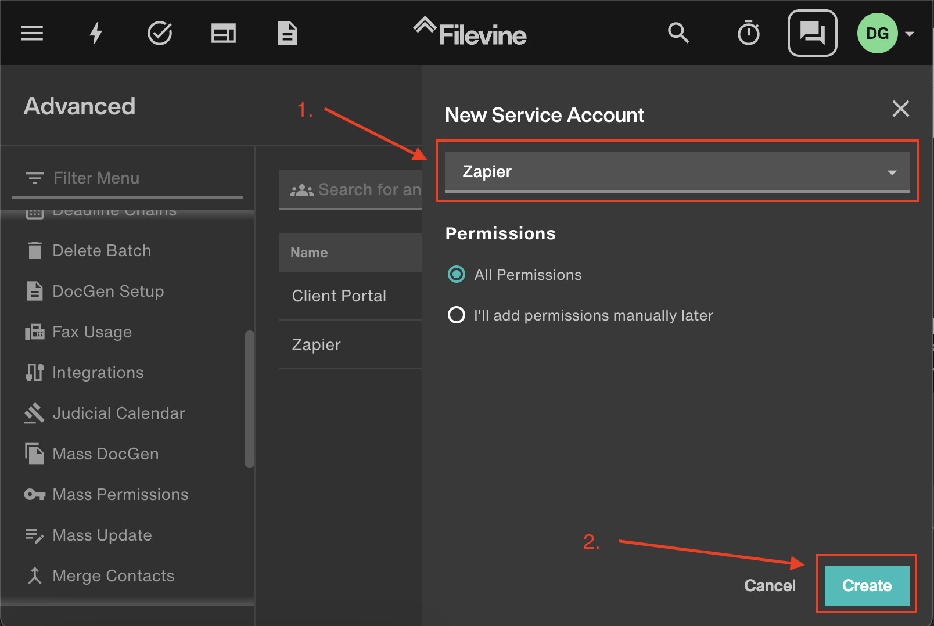This screenshot has width=934, height=626.
Task: Click the Permissions section heading
Action: tap(501, 233)
